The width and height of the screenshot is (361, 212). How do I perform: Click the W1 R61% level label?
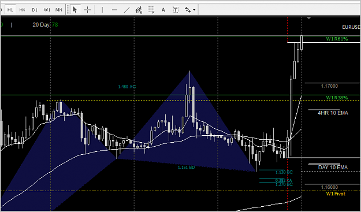[337, 39]
